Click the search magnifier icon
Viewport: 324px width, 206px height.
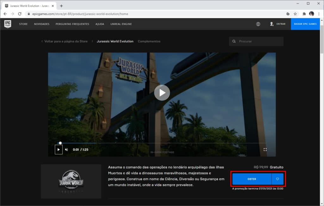point(234,41)
